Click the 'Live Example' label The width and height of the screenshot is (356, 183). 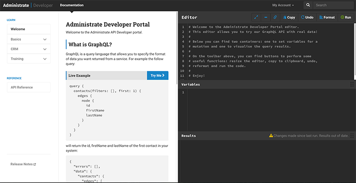tap(79, 75)
